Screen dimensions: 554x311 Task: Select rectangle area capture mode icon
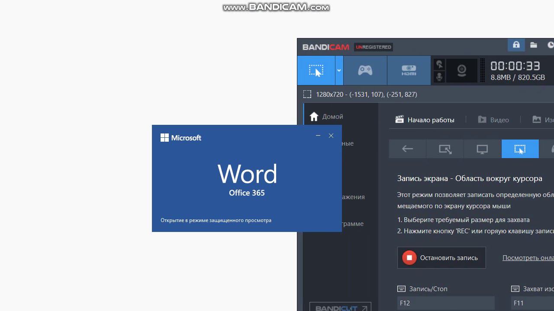(445, 149)
